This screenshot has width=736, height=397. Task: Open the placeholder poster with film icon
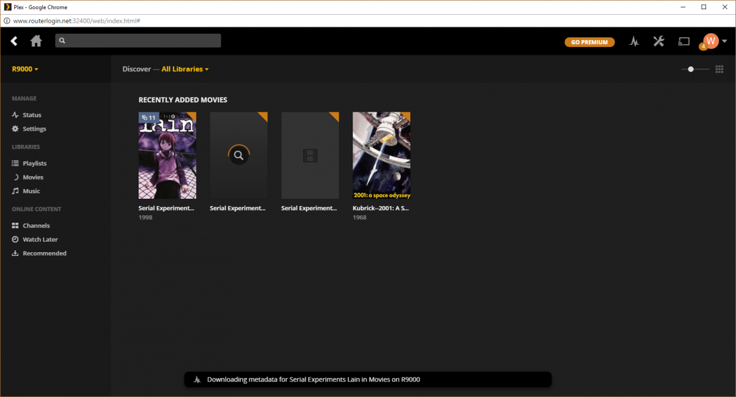[310, 155]
